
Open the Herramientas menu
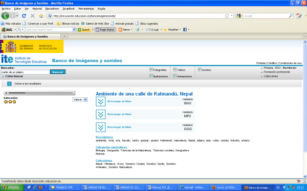(86, 9)
